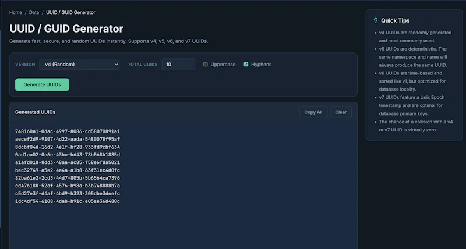Click the TOTAL UUIDS label
The width and height of the screenshot is (466, 249).
coord(143,65)
